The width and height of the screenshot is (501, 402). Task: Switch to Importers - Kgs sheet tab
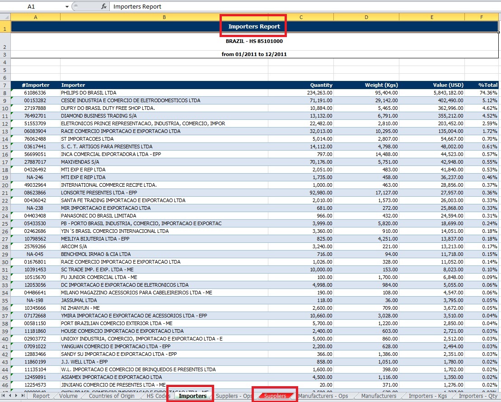coord(426,396)
